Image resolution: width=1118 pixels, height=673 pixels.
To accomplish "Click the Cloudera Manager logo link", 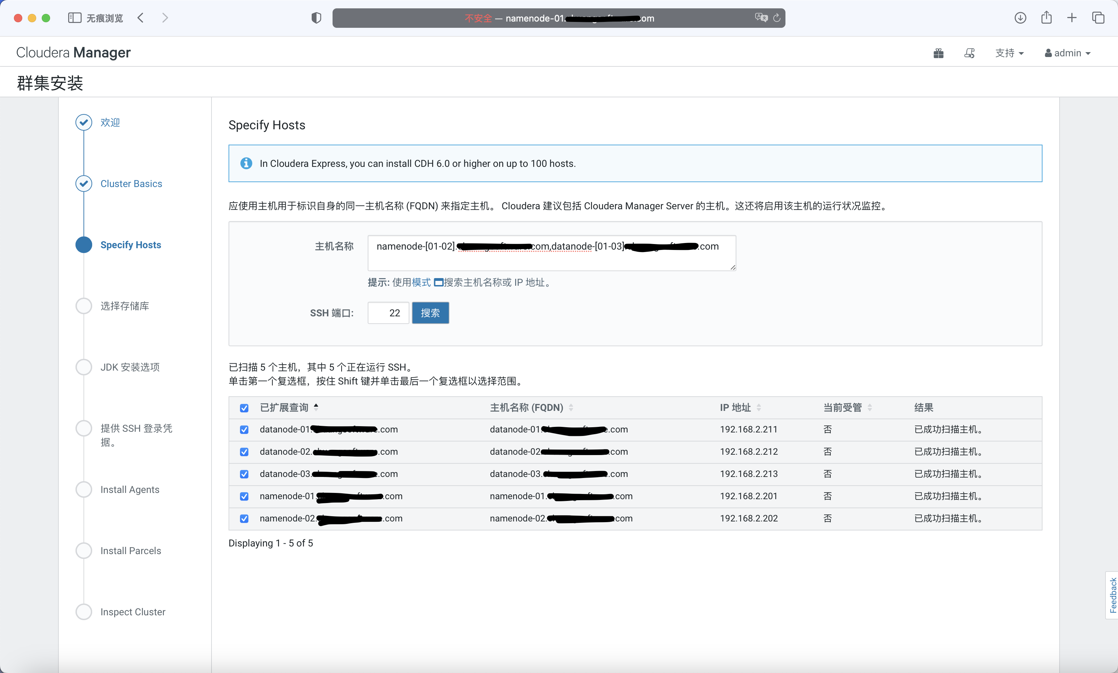I will [x=73, y=52].
